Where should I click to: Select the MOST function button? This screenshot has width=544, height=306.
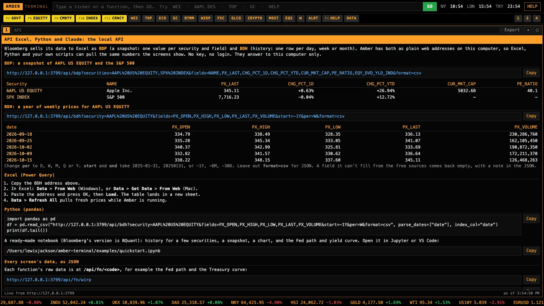click(274, 18)
